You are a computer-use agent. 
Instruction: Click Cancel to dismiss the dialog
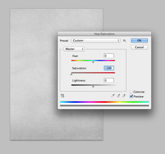pos(139,47)
